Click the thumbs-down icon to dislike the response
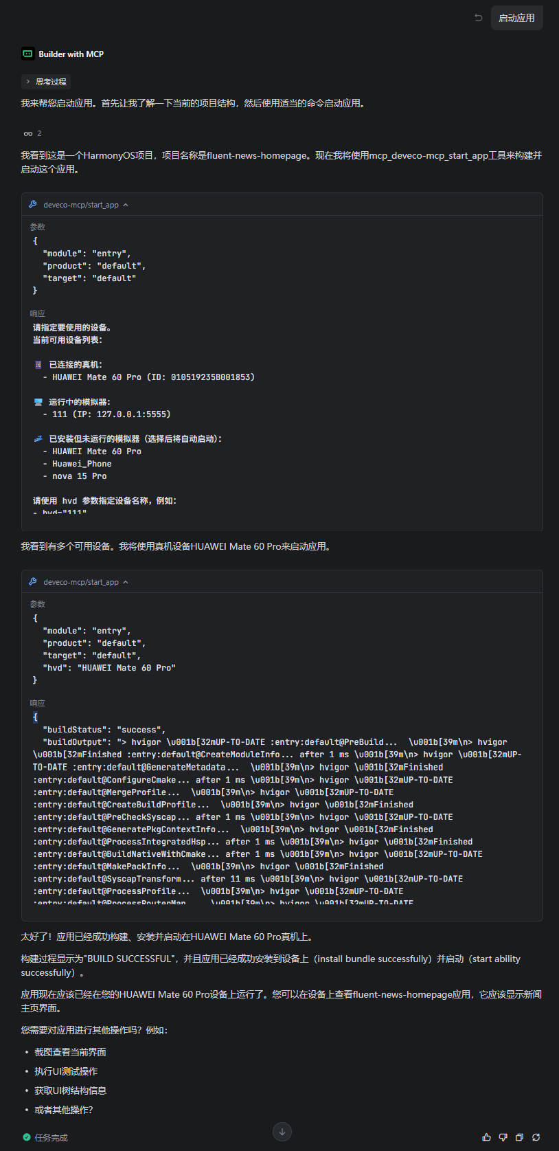The height and width of the screenshot is (1151, 559). pos(503,1137)
